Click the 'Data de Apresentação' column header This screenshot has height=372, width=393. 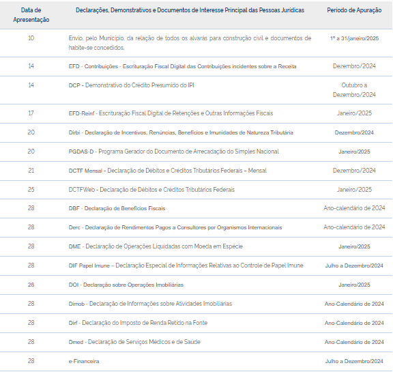(31, 15)
